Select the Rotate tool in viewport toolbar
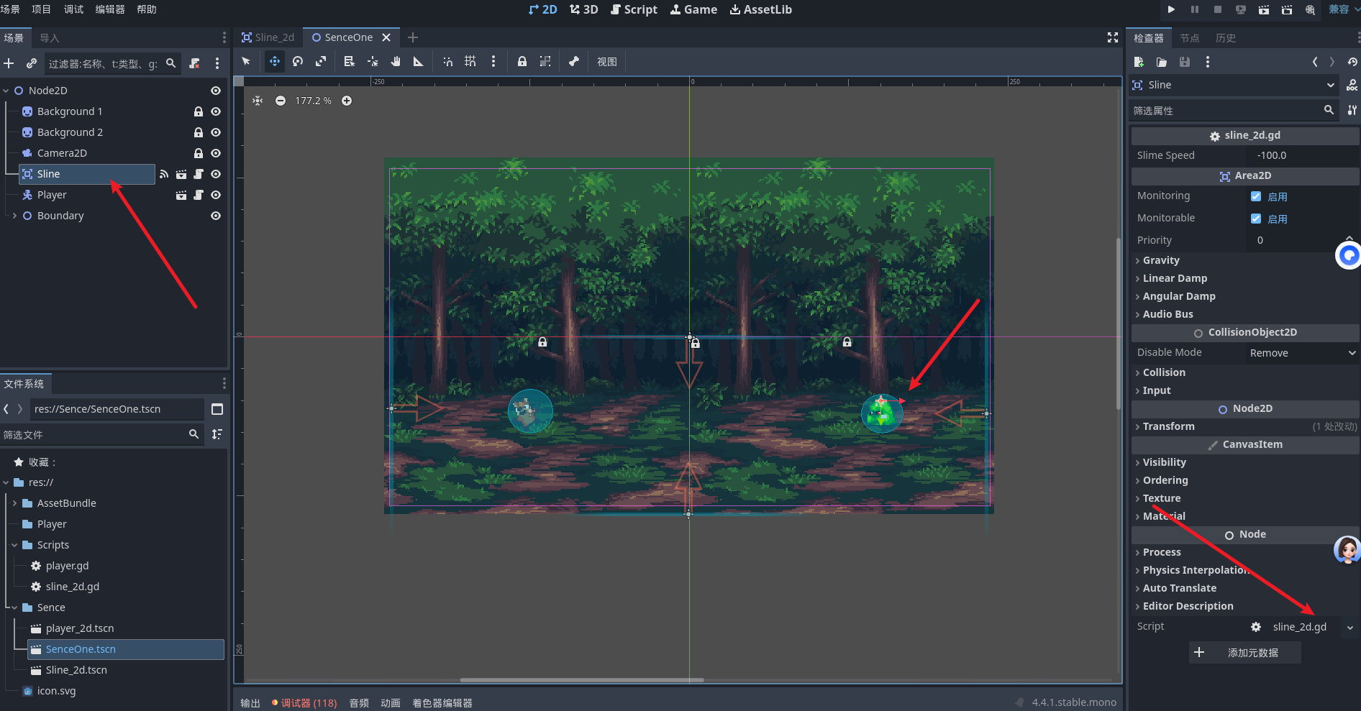 point(298,62)
